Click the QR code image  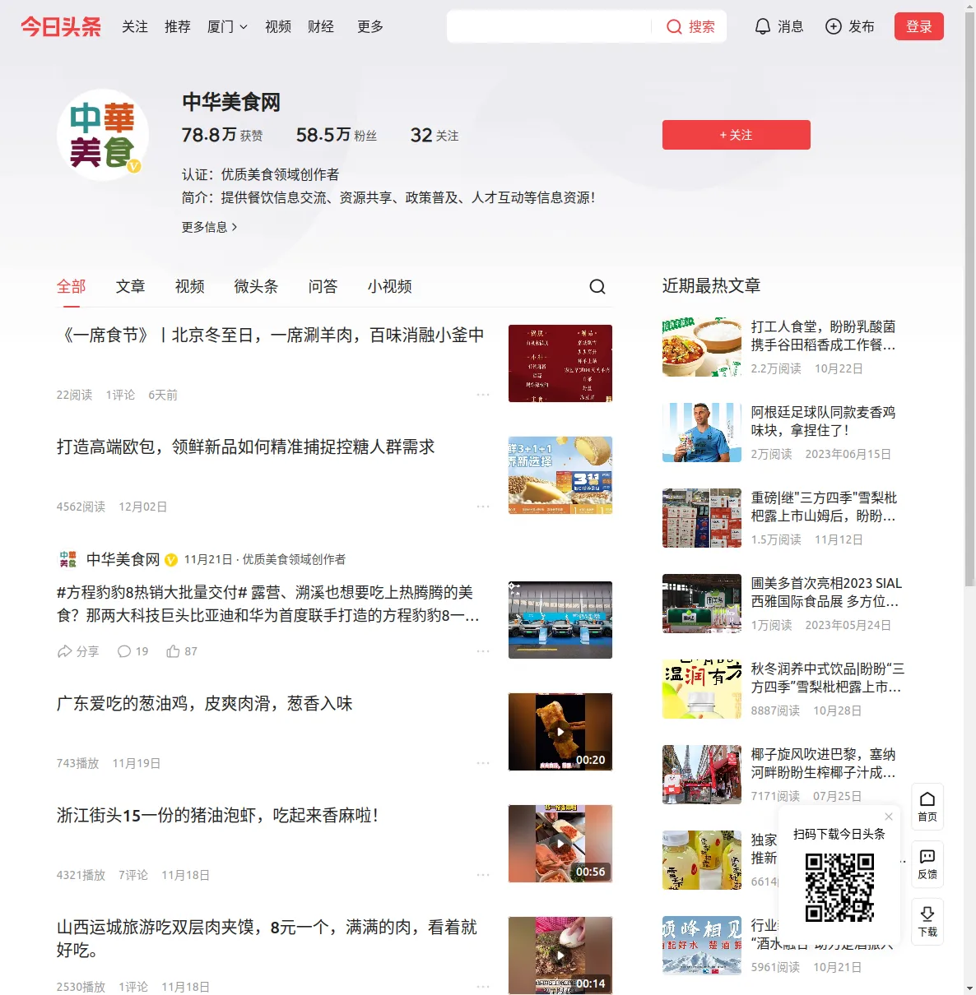839,887
